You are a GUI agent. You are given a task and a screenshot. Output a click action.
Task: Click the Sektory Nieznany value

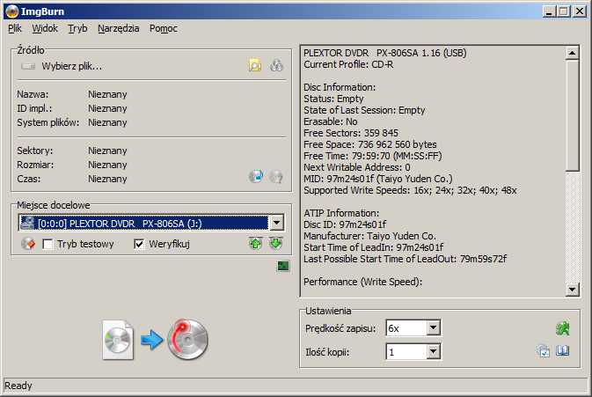coord(107,151)
